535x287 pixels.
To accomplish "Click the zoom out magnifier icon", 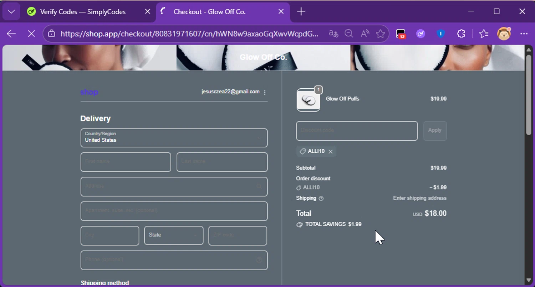I will pos(349,34).
